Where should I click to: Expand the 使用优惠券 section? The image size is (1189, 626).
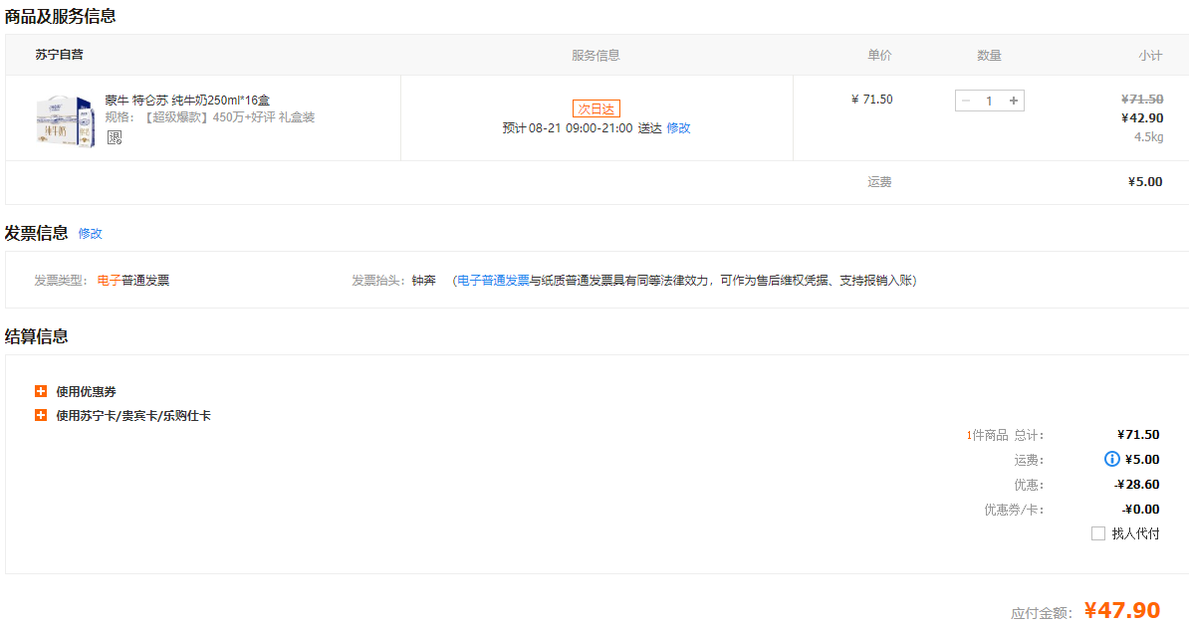click(x=75, y=392)
